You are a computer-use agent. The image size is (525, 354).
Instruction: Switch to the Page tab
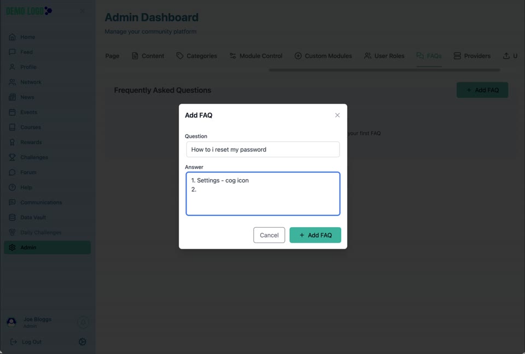click(112, 56)
